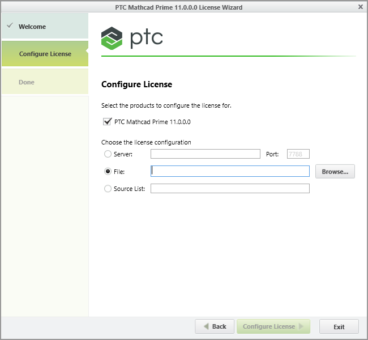
Task: Close the License Wizard window
Action: (361, 7)
